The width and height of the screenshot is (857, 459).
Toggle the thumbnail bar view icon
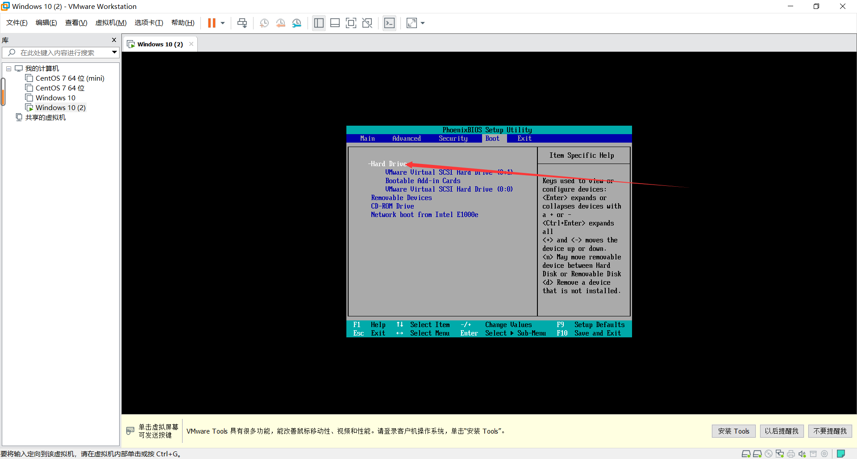335,23
